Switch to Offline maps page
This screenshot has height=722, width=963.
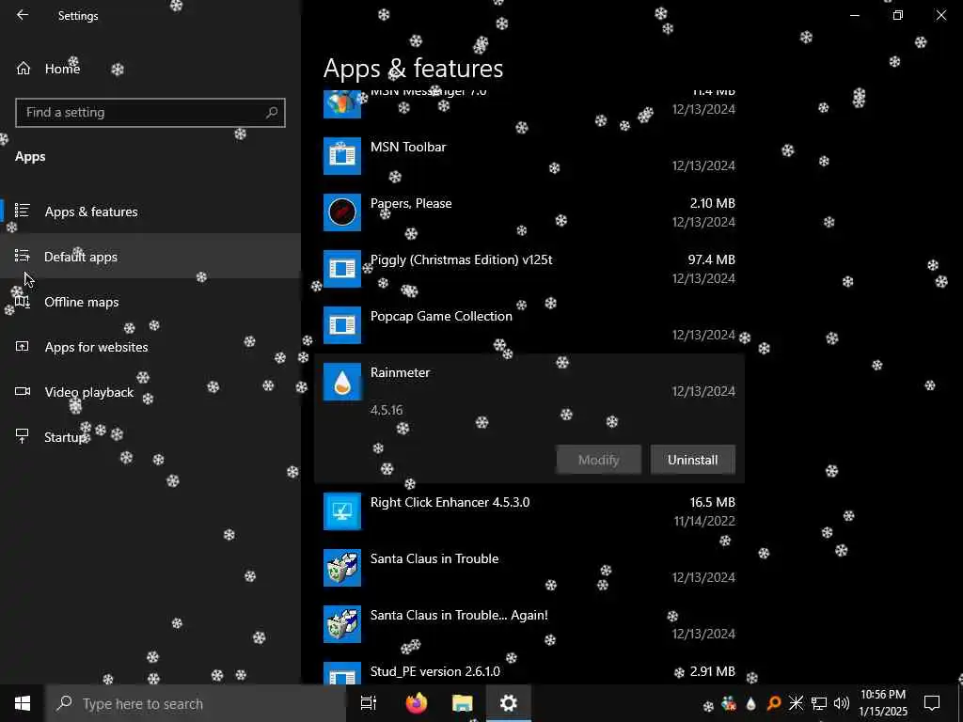(150, 302)
